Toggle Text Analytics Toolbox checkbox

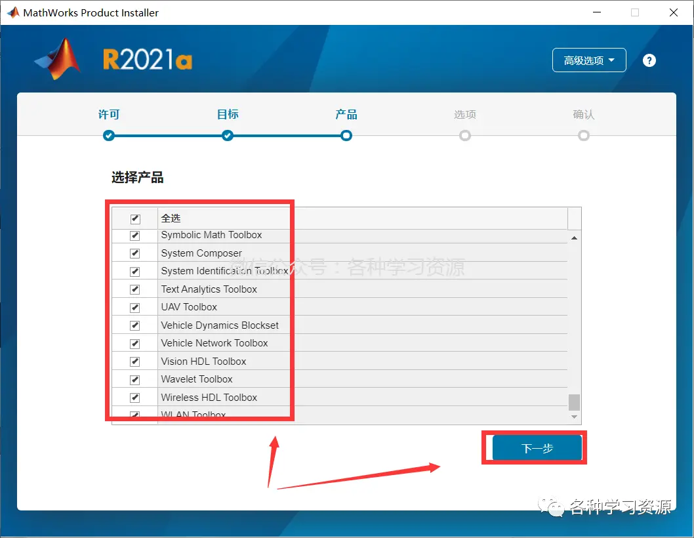pos(135,289)
